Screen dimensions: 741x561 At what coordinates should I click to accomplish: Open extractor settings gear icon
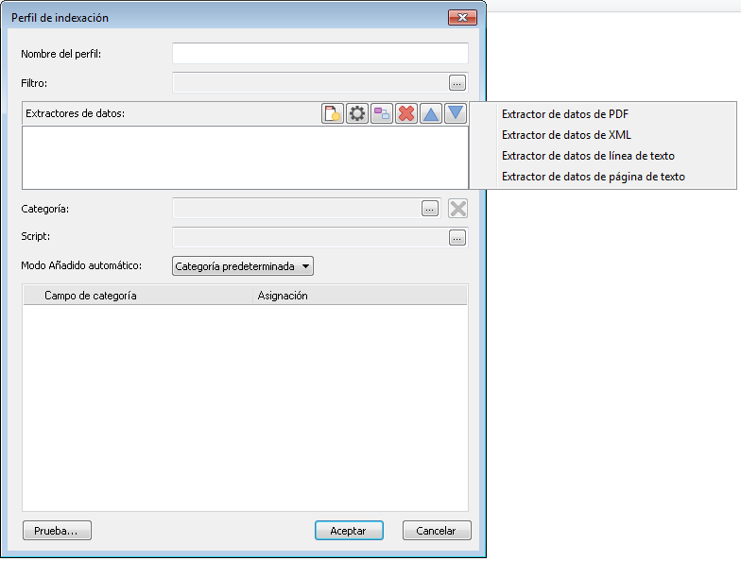pyautogui.click(x=357, y=113)
